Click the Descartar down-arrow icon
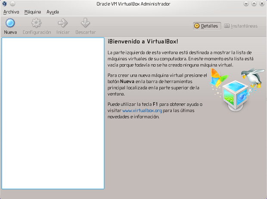The height and width of the screenshot is (199, 267). 85,23
